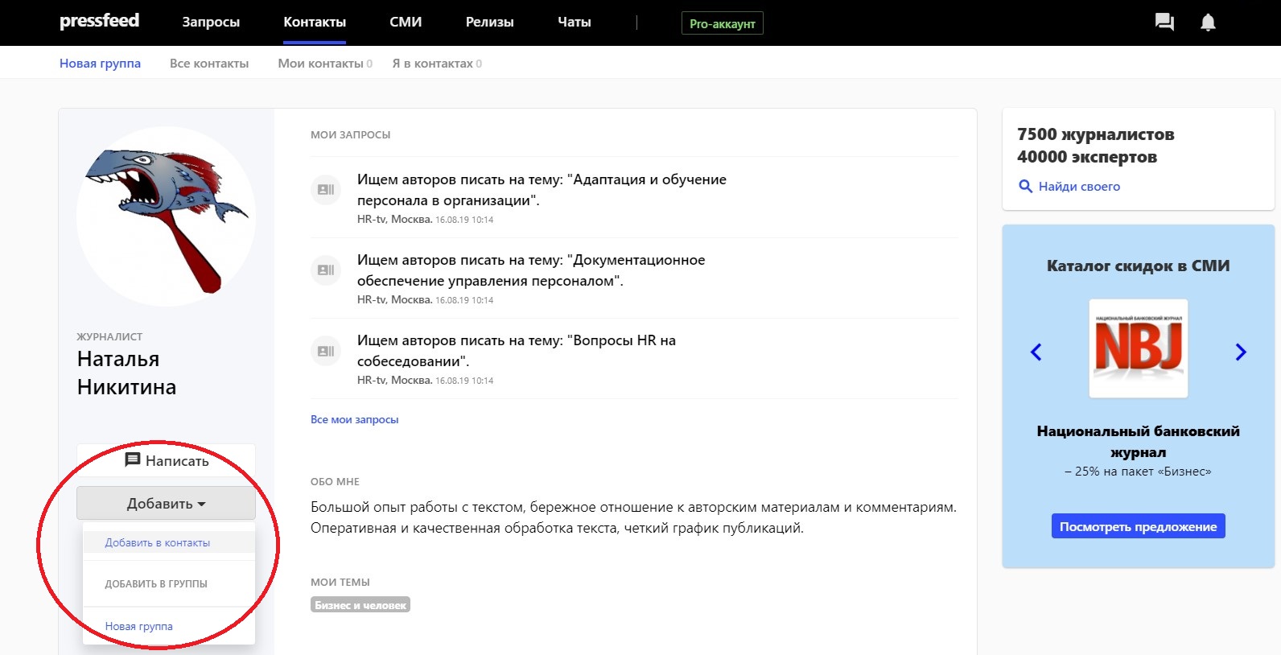Switch to the "Запросы" navigation tab
The height and width of the screenshot is (655, 1281).
211,23
